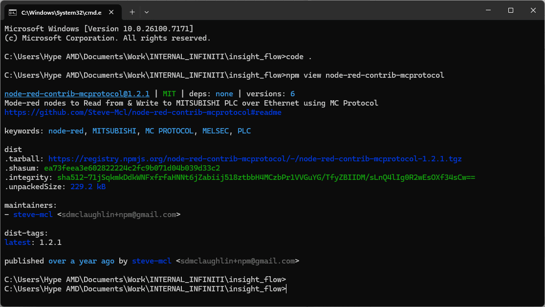Click the 'latest' dist-tag label

click(x=18, y=242)
